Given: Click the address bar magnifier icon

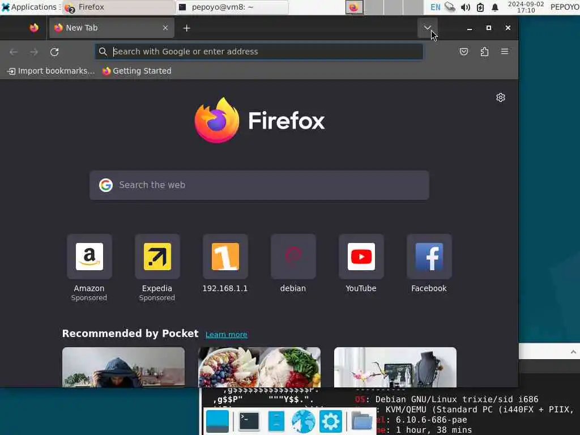Looking at the screenshot, I should [103, 52].
